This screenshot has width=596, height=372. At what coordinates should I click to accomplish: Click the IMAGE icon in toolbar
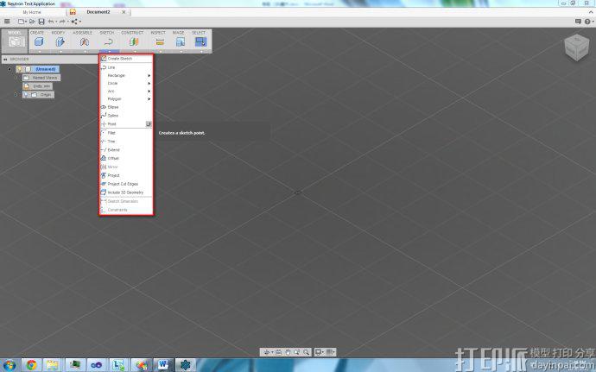(181, 42)
